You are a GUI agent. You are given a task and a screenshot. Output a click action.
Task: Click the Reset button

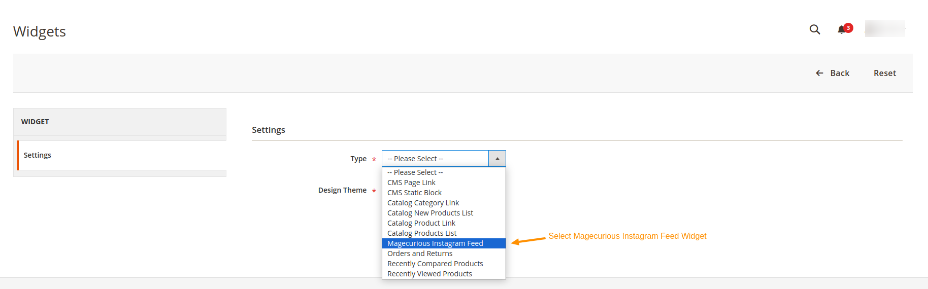[x=885, y=73]
